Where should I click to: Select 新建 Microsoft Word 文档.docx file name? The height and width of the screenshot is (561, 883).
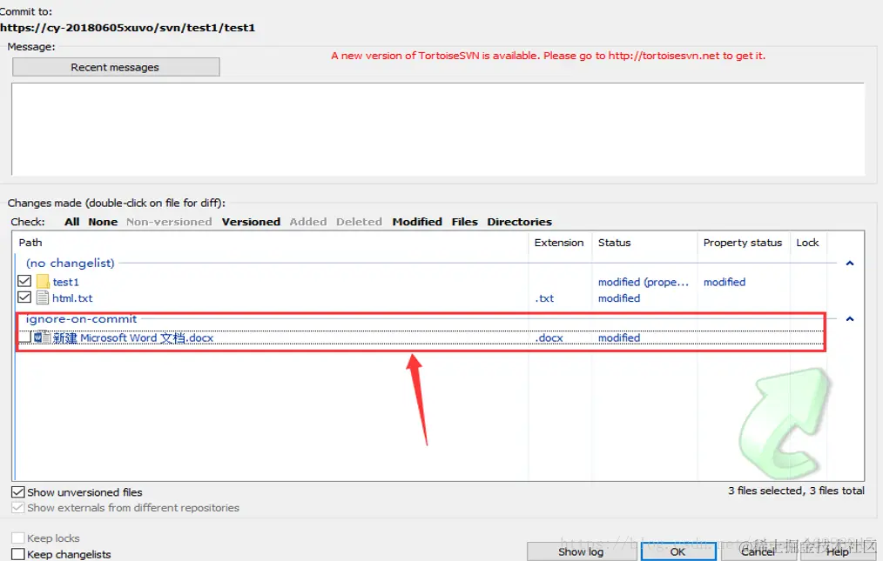tap(133, 337)
